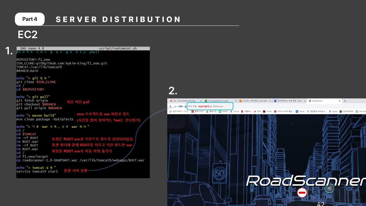Viewport: 366px width, 206px height.
Task: Click the red 톰캣 서버 실행 note
Action: [x=75, y=170]
